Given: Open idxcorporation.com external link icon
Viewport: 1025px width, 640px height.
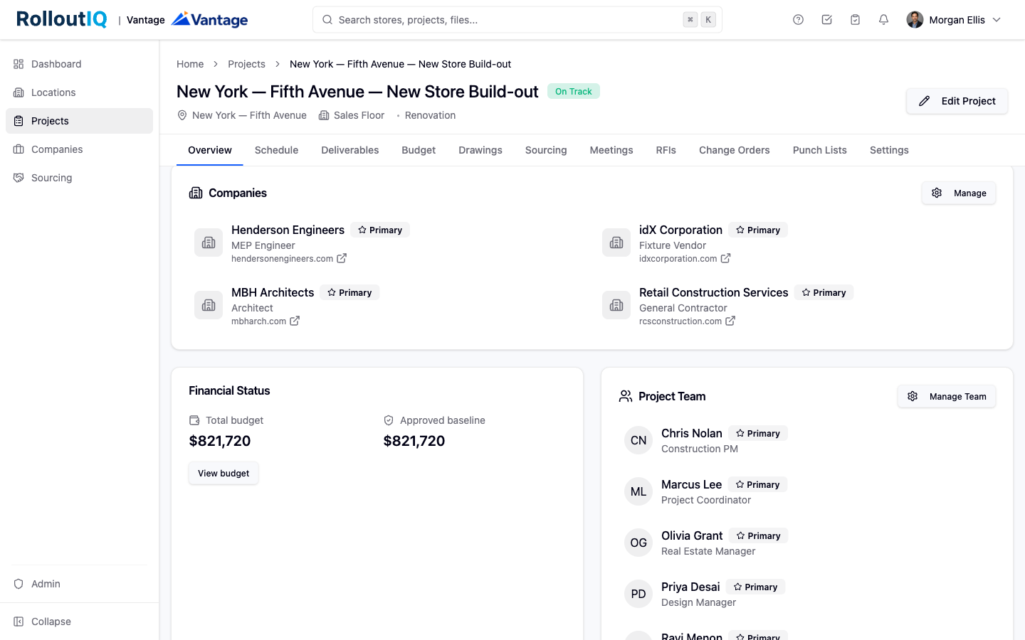Looking at the screenshot, I should (x=725, y=258).
